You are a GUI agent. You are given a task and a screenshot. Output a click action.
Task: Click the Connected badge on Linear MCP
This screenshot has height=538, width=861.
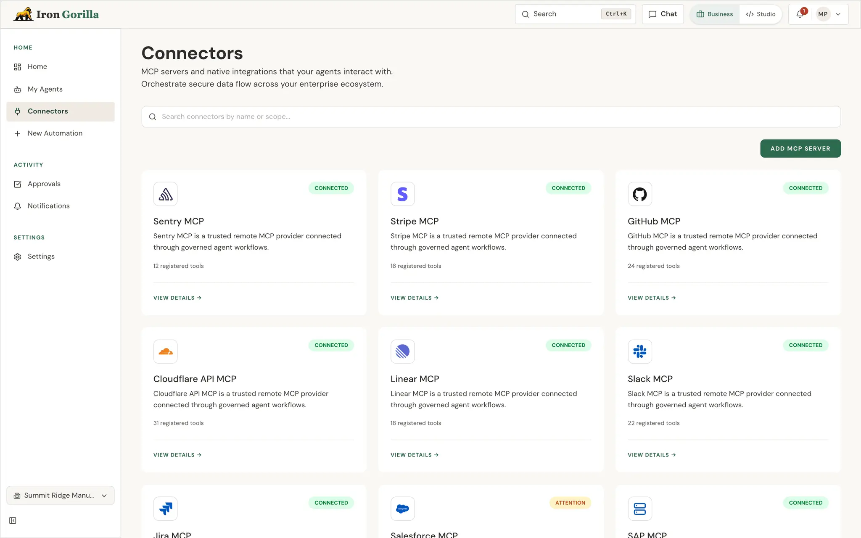[568, 345]
